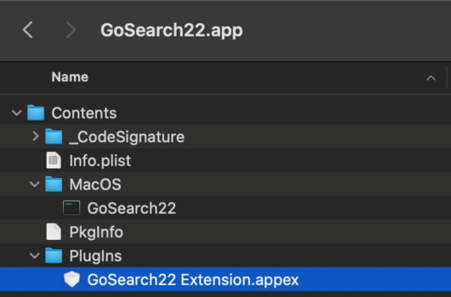Go forward with the right arrow
451x297 pixels.
(70, 30)
